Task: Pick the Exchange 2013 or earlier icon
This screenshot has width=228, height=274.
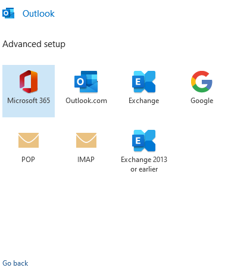Action: click(144, 141)
